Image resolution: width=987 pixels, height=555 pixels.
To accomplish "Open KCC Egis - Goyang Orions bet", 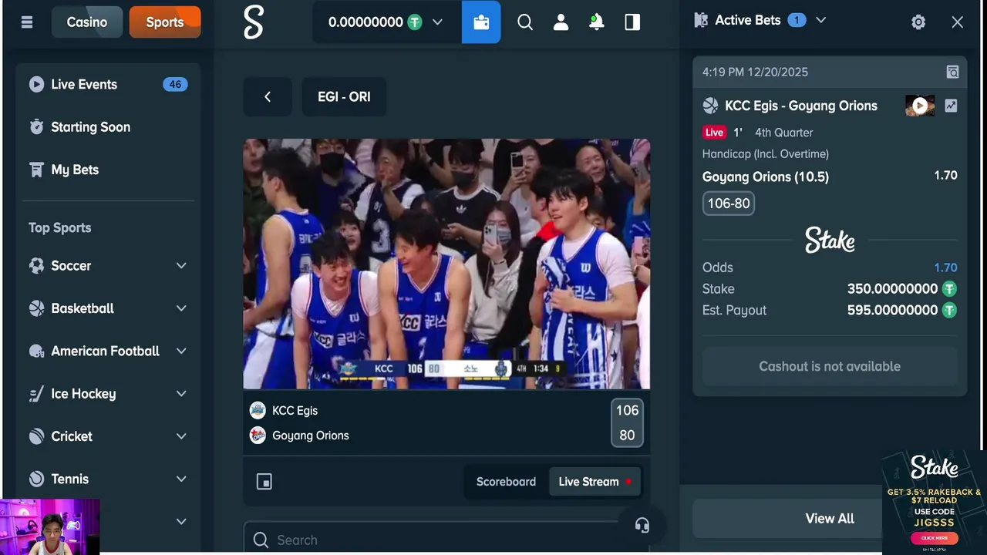I will [x=801, y=106].
